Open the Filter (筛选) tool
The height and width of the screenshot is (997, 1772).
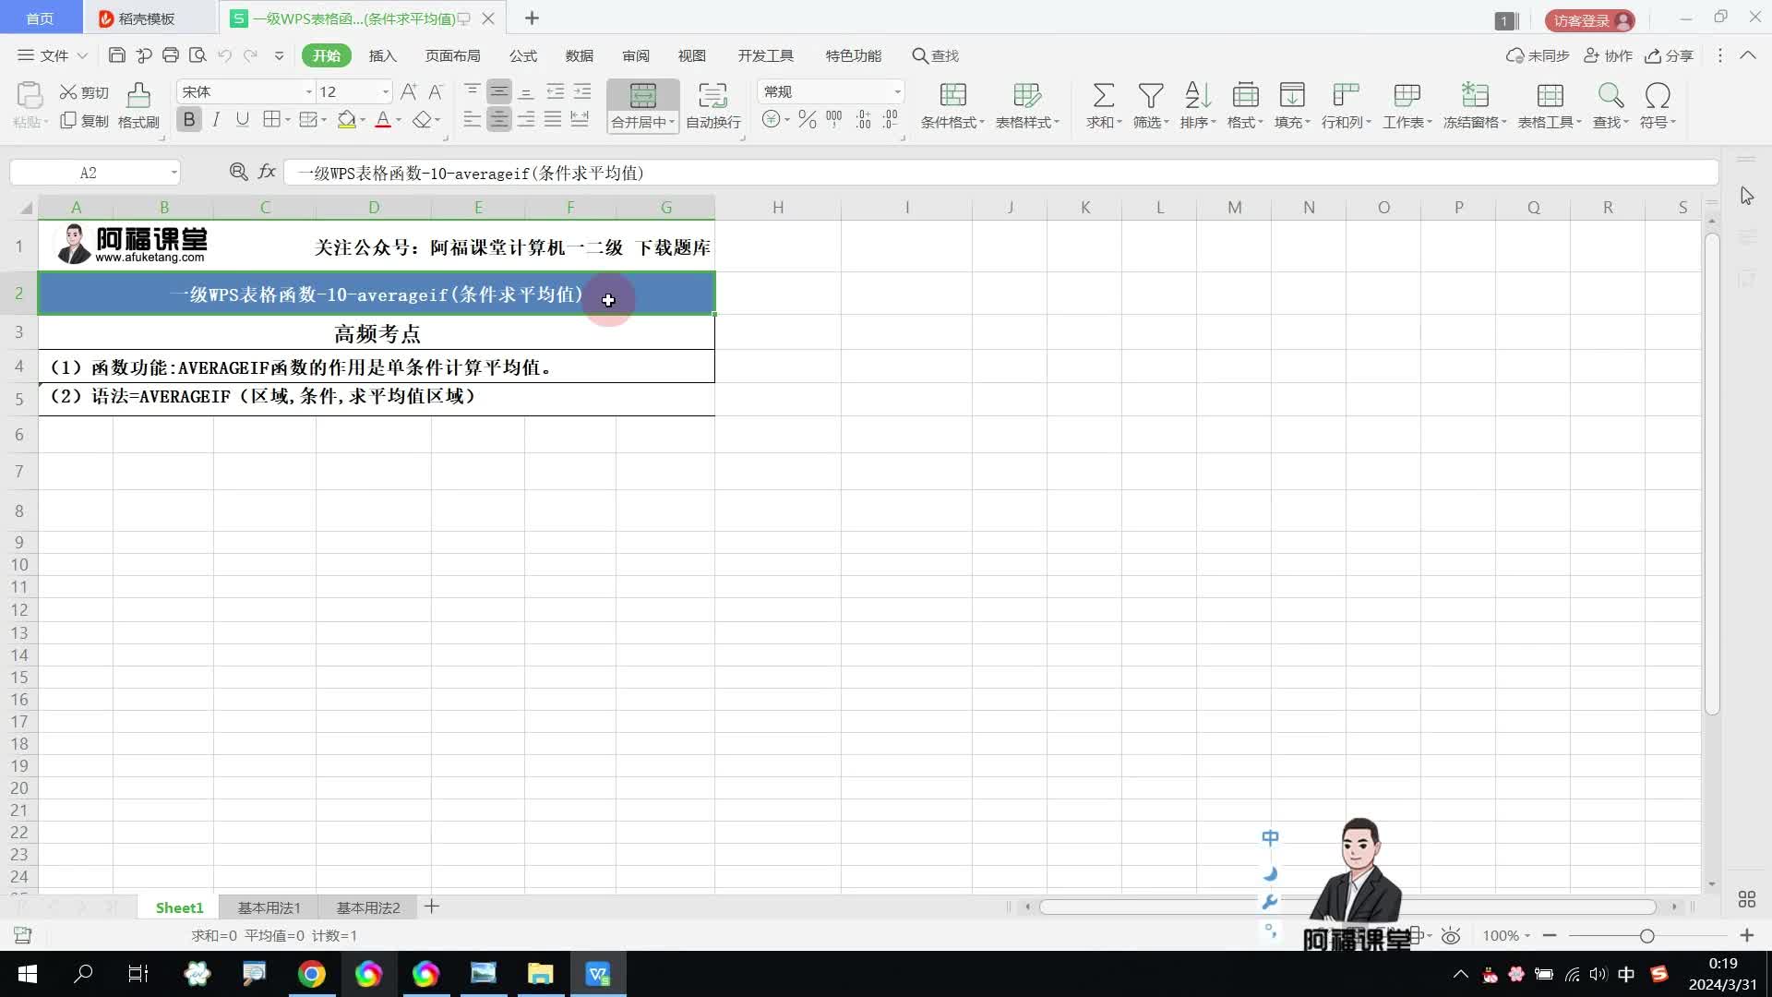click(x=1150, y=95)
